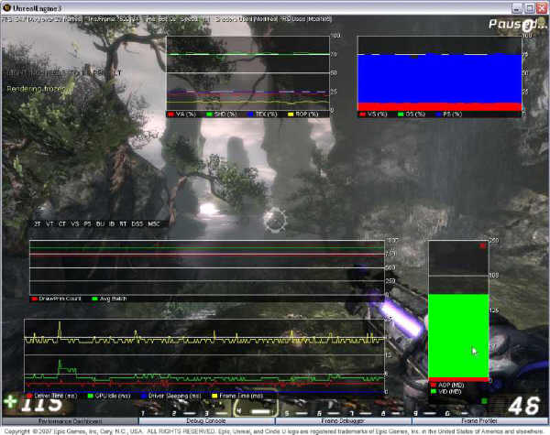Toggle the RT option in the stage bar

pos(123,224)
